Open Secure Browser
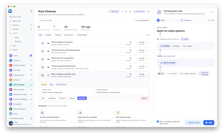The image size is (224, 136). click(20, 109)
